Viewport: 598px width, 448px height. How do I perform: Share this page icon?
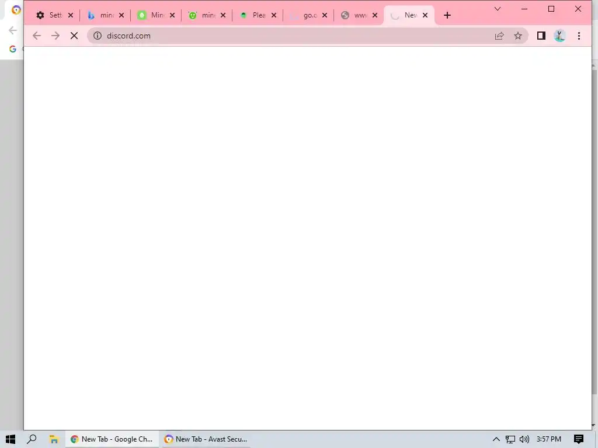[499, 36]
